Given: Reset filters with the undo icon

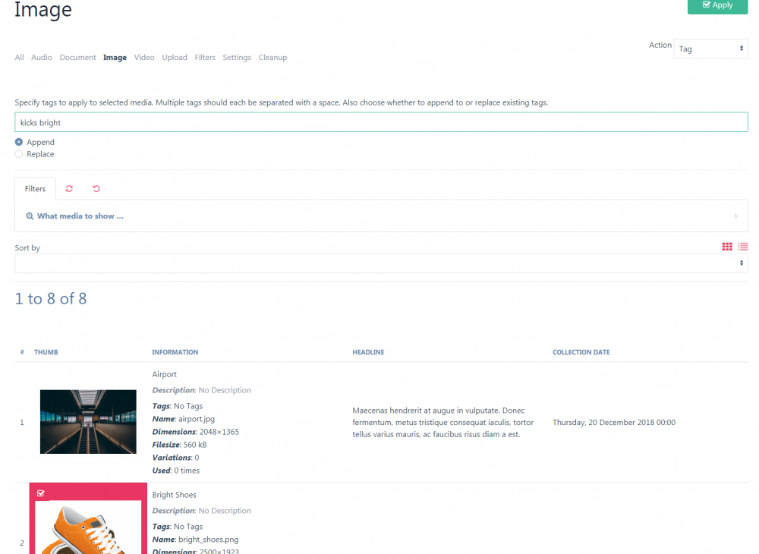Looking at the screenshot, I should coord(96,188).
